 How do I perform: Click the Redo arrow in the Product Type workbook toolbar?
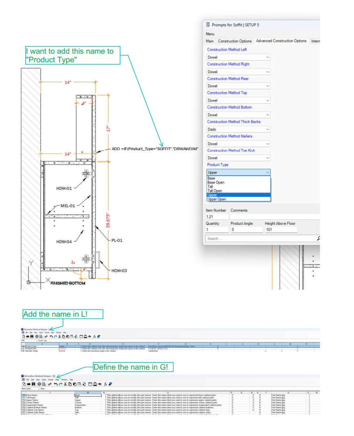click(x=55, y=336)
